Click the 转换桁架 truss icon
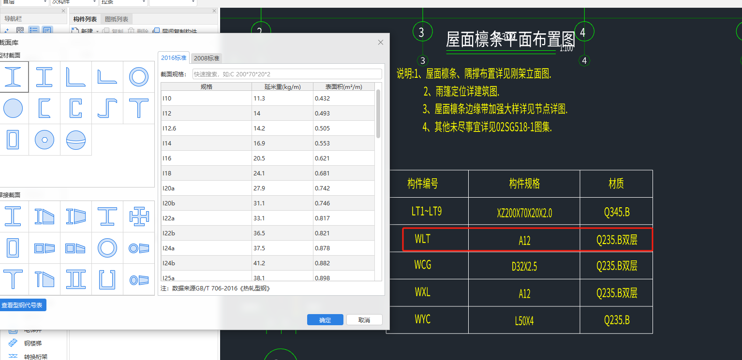742x360 pixels. 13,357
